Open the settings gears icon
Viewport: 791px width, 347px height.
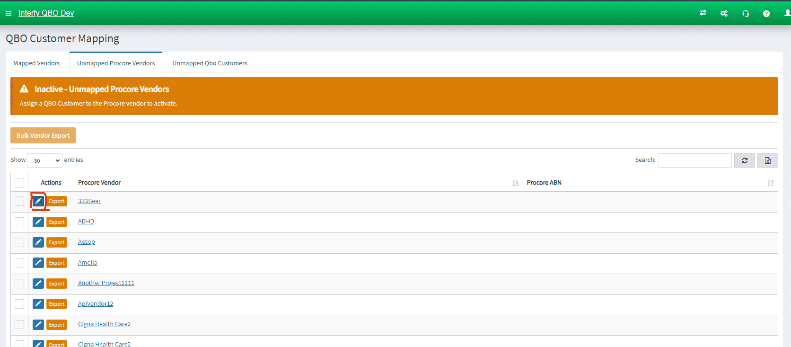coord(724,13)
